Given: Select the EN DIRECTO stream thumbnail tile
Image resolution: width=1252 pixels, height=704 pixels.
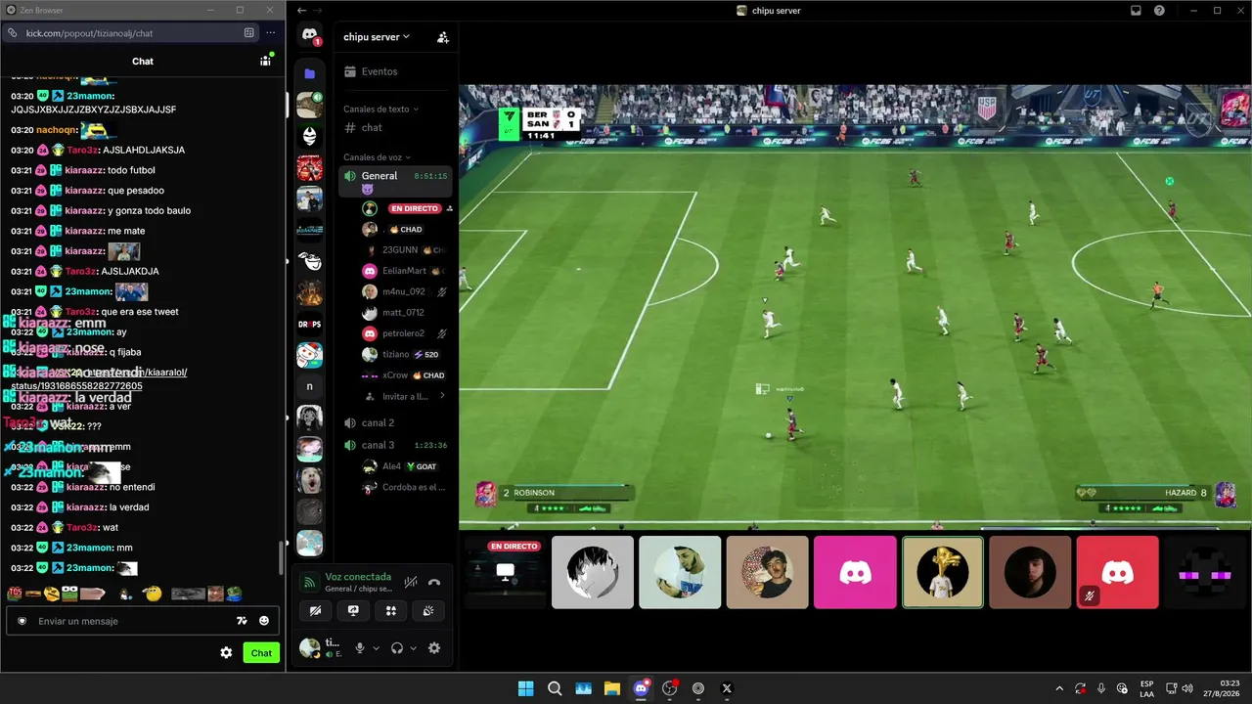Looking at the screenshot, I should [x=506, y=572].
